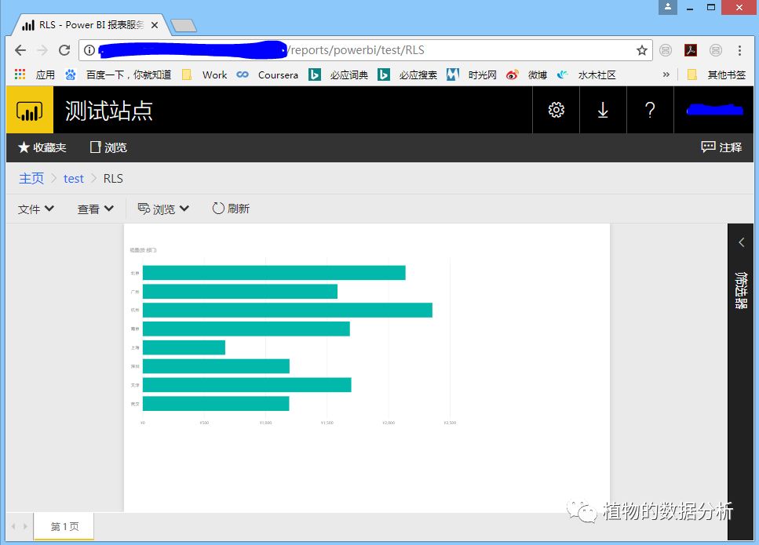Screen dimensions: 759x545
Task: Go to 主页 breadcrumb link
Action: [31, 179]
